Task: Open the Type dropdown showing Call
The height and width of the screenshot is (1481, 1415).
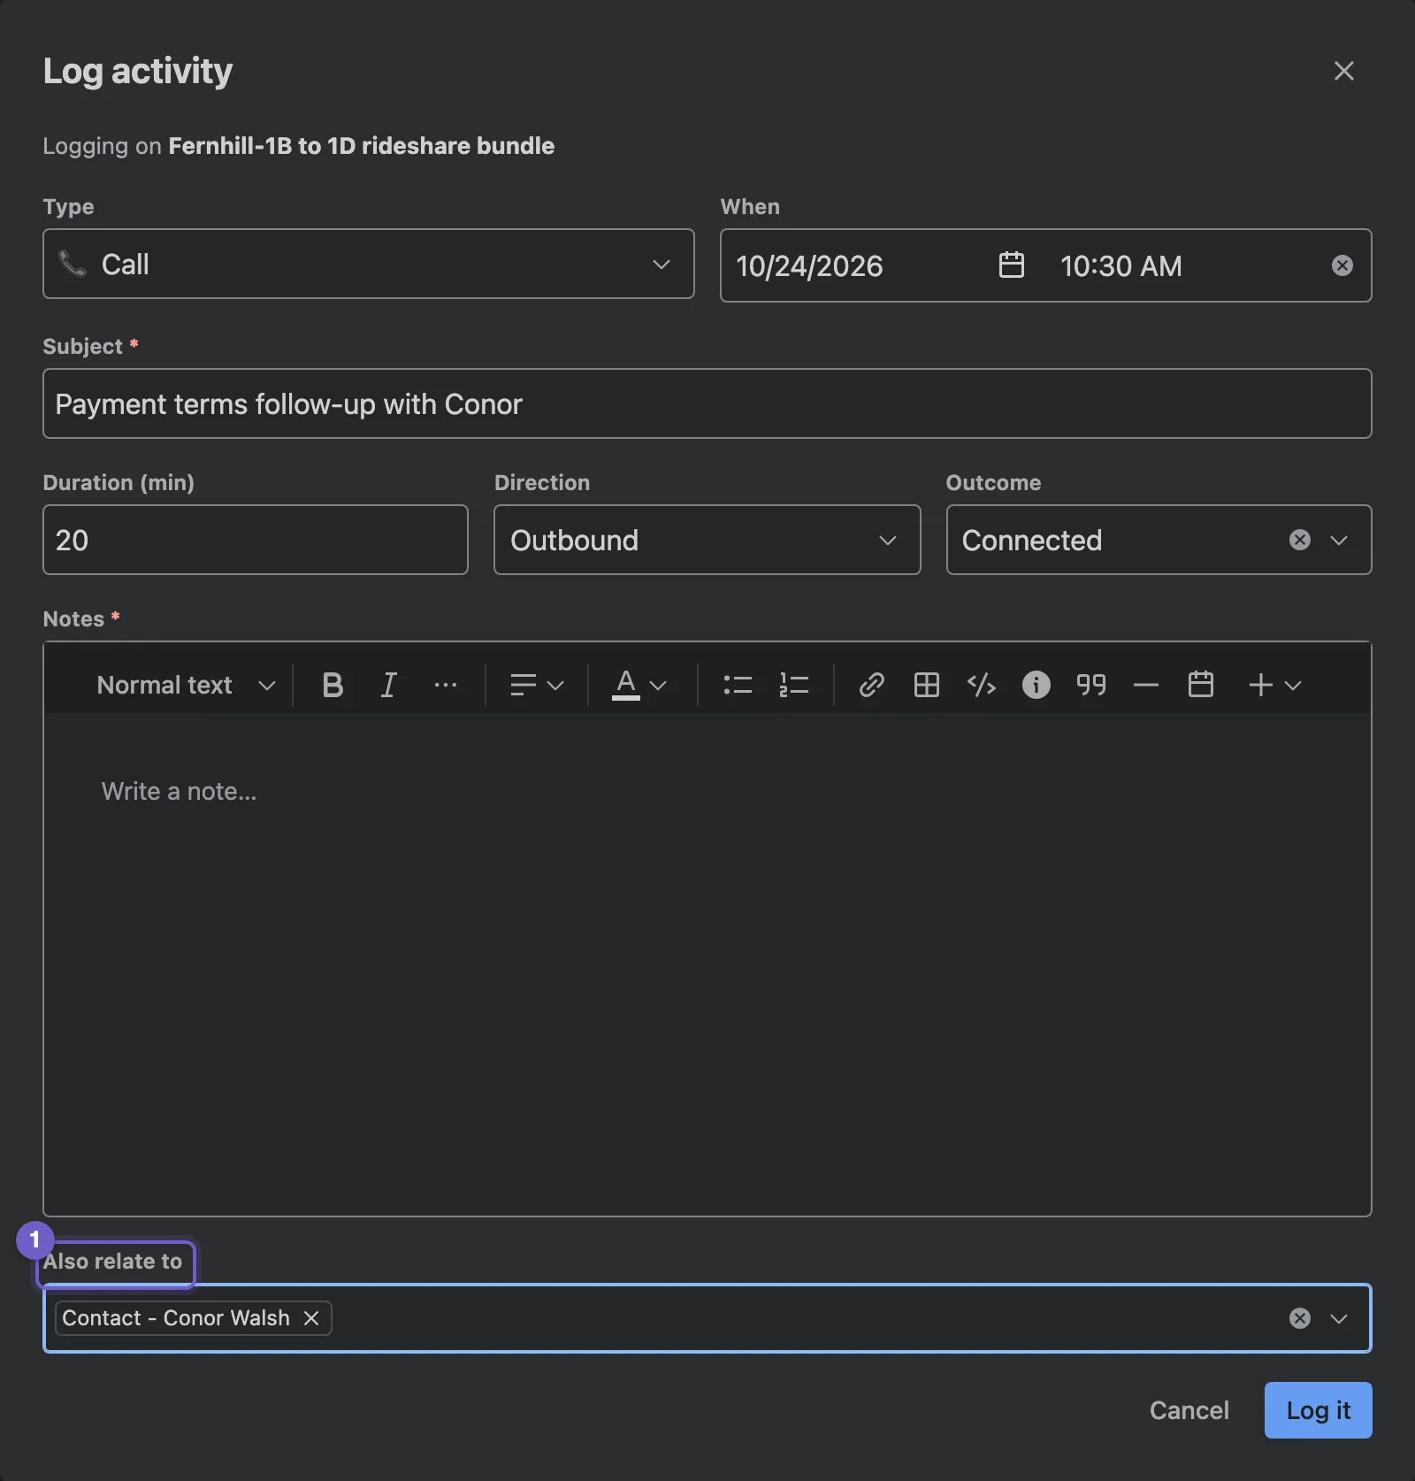Action: click(x=369, y=264)
